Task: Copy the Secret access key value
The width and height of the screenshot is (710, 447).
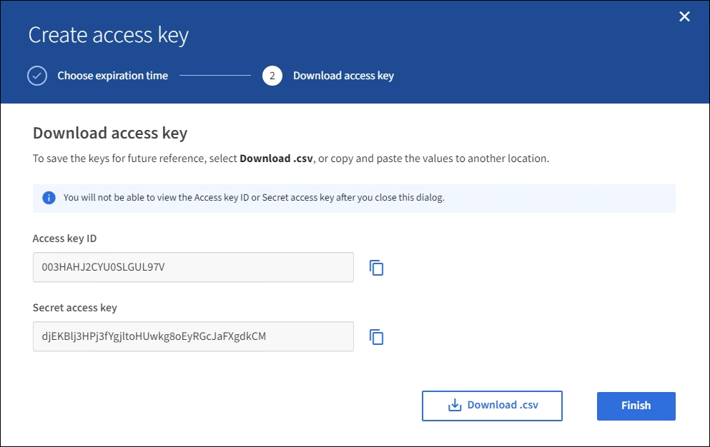Action: pyautogui.click(x=377, y=337)
